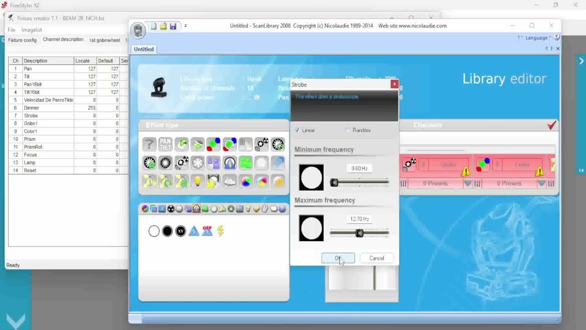Click Gobo channel faders icon
This screenshot has width=586, height=330.
pos(403,183)
